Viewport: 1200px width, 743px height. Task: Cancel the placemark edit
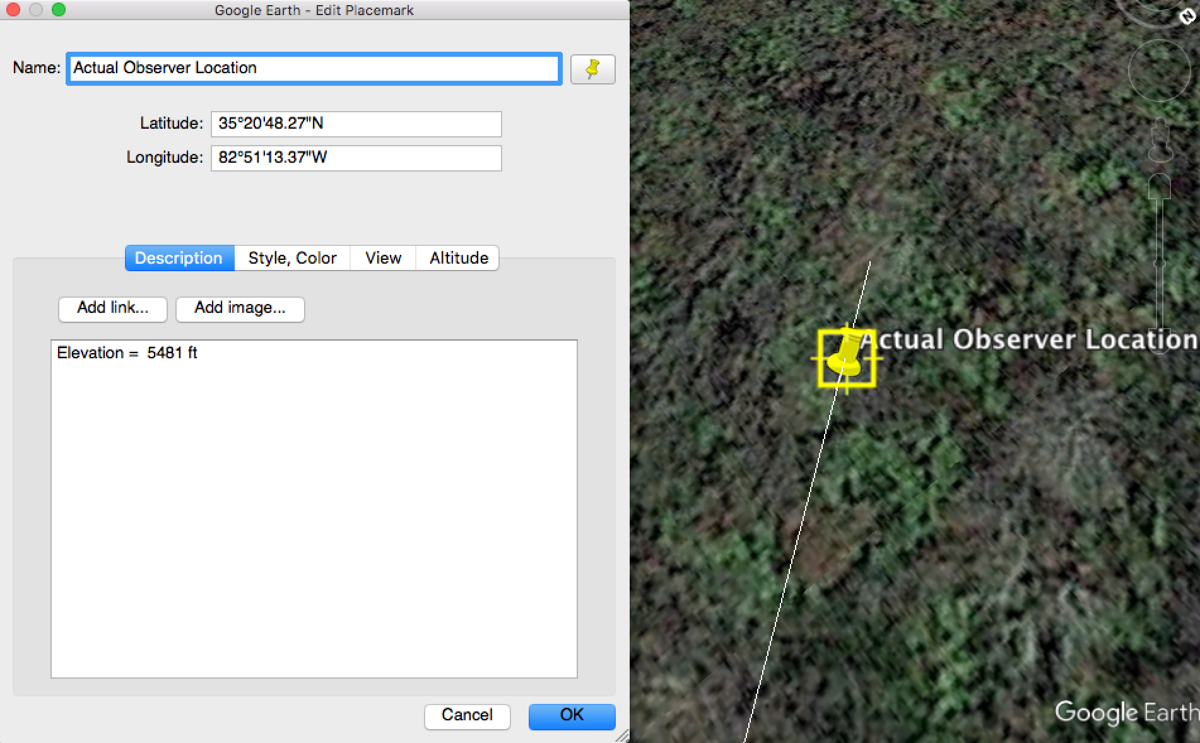(x=467, y=715)
